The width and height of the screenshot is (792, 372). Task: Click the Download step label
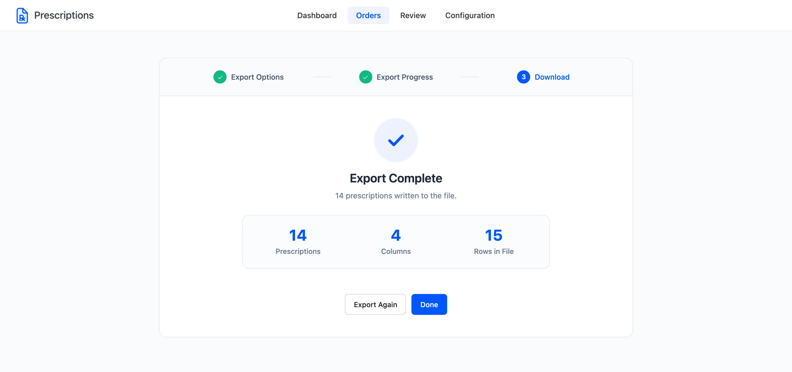[552, 77]
